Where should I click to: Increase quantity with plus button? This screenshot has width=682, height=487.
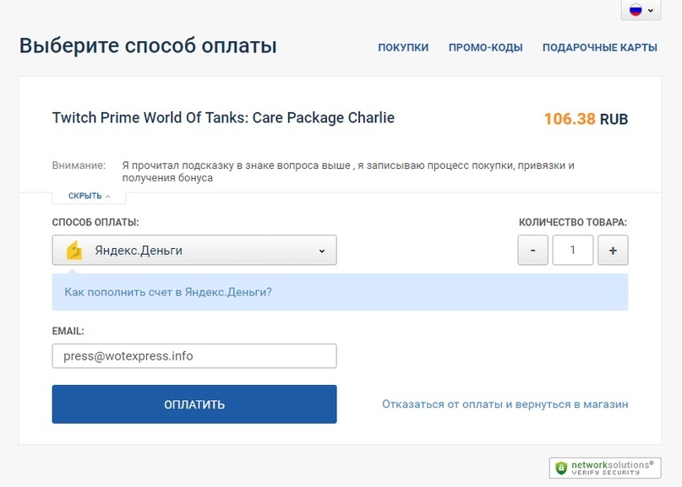coord(613,251)
